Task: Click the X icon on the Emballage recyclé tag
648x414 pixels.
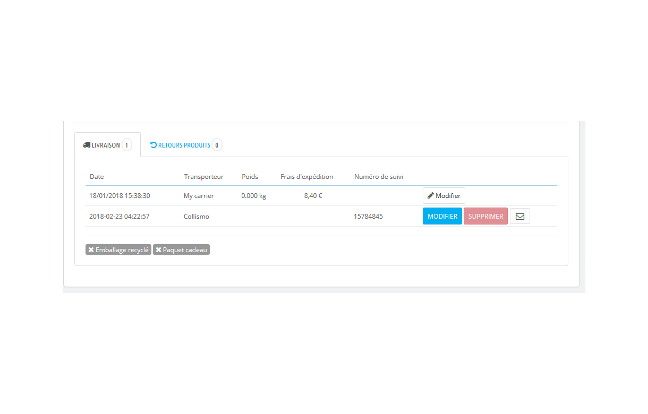Action: click(x=91, y=249)
